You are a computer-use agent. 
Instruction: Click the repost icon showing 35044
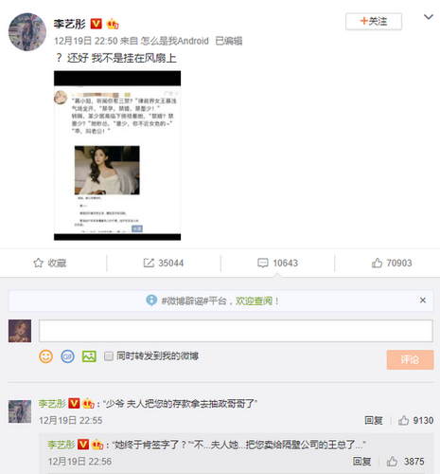[149, 263]
